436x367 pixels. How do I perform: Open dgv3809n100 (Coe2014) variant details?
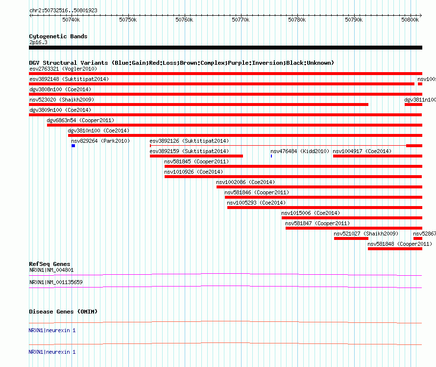(x=60, y=110)
